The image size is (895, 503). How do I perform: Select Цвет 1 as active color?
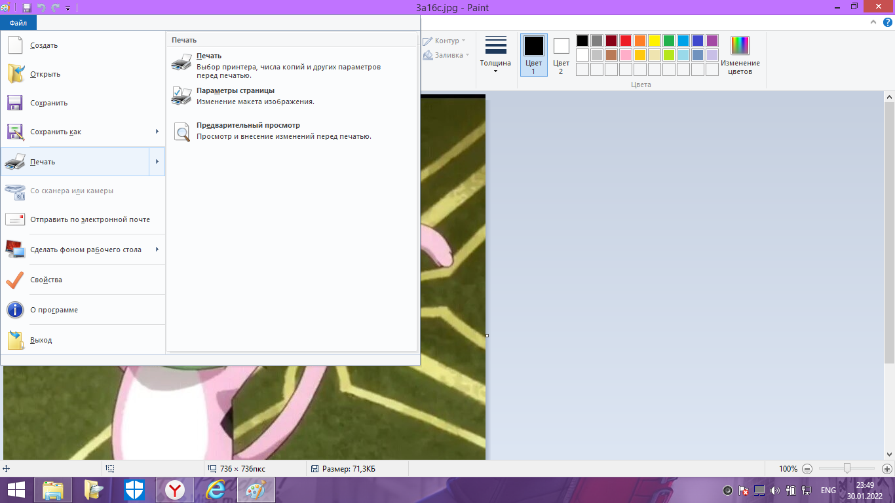[533, 56]
